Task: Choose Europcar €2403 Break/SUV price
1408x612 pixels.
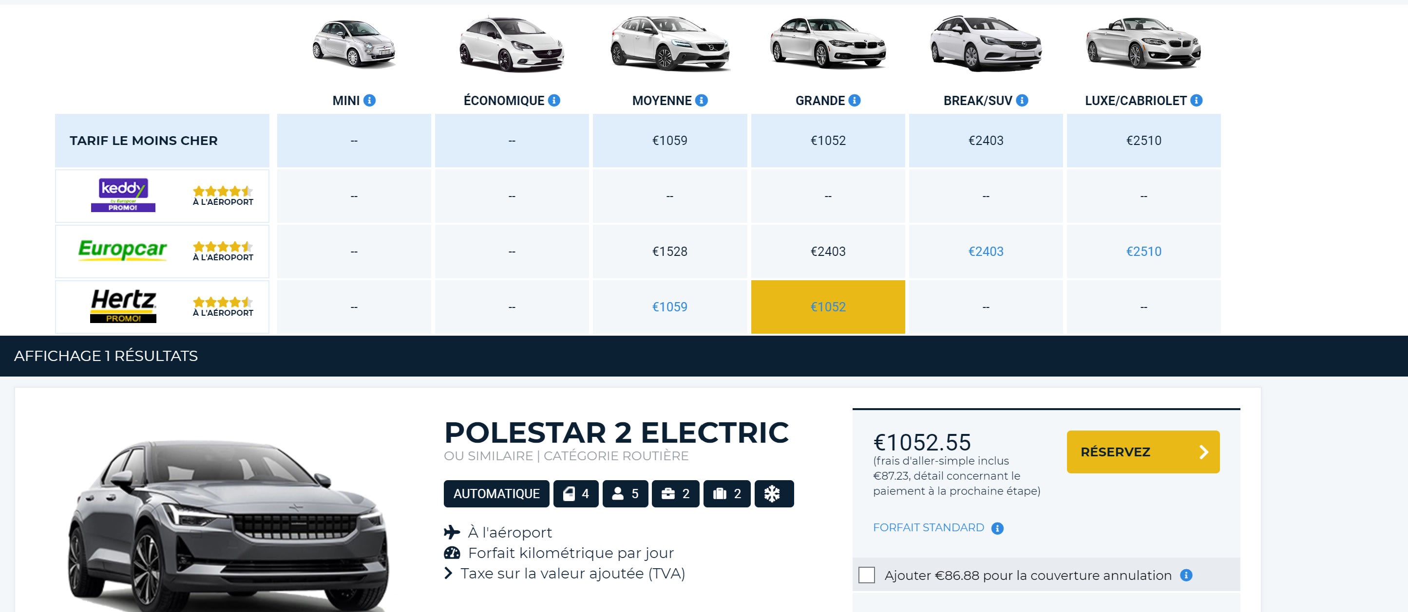Action: coord(986,252)
